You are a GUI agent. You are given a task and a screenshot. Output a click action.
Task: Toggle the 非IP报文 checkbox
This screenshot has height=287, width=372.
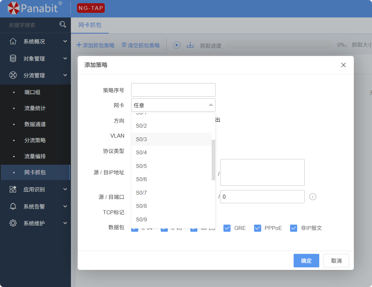click(294, 228)
